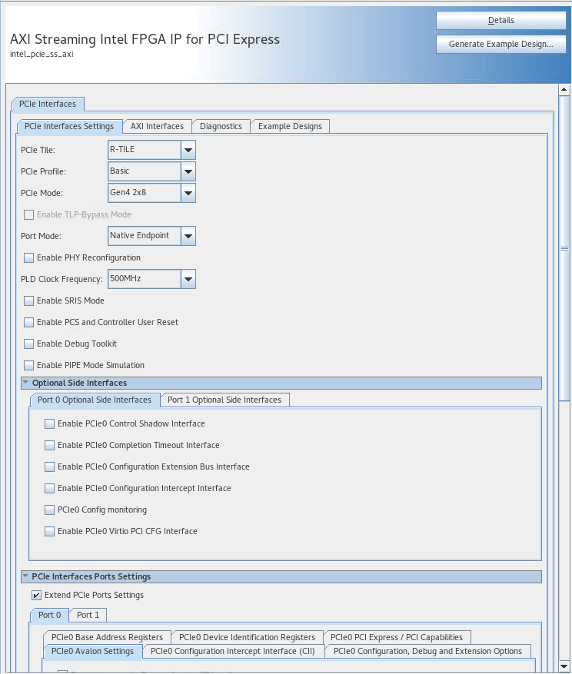Toggle Enable PCS and Controller User Reset
Viewport: 572px width, 674px height.
coord(28,322)
